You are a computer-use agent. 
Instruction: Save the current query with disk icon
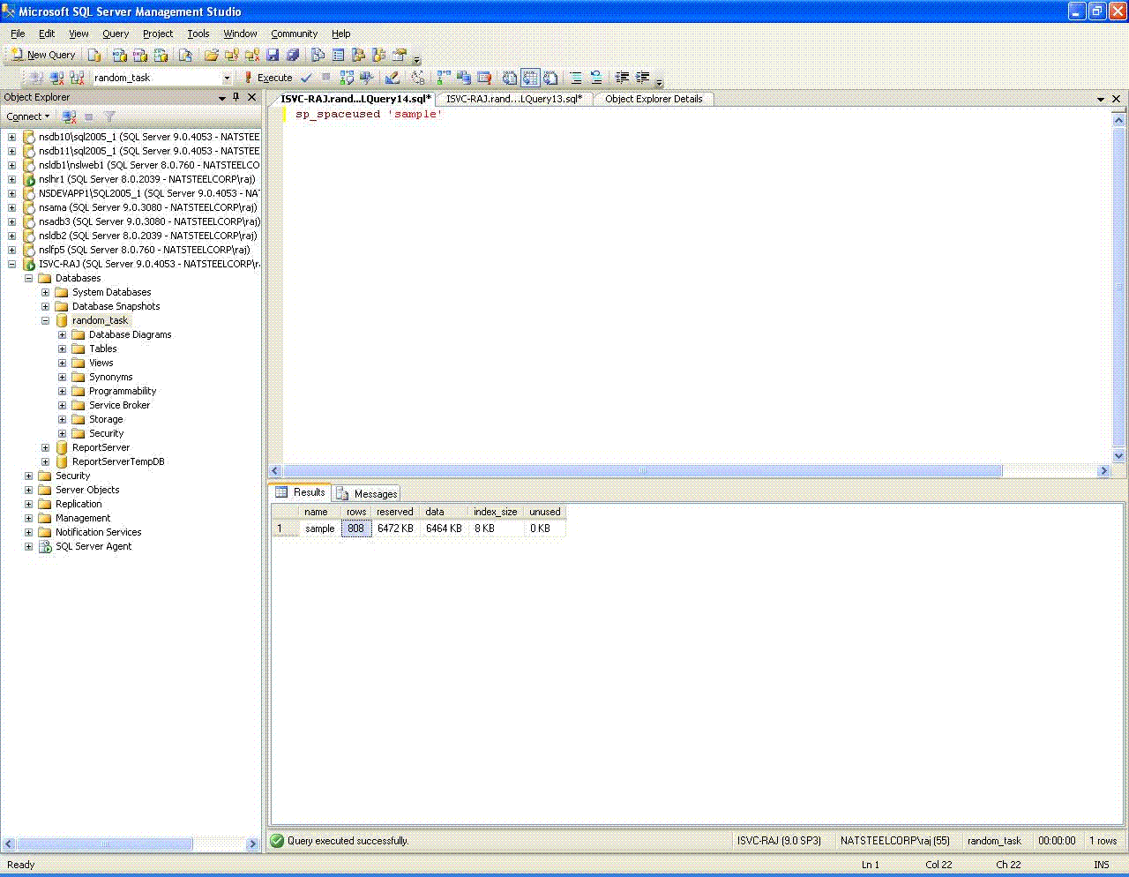[x=273, y=55]
